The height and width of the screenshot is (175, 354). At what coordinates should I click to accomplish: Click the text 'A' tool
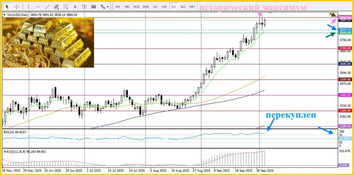click(x=75, y=7)
